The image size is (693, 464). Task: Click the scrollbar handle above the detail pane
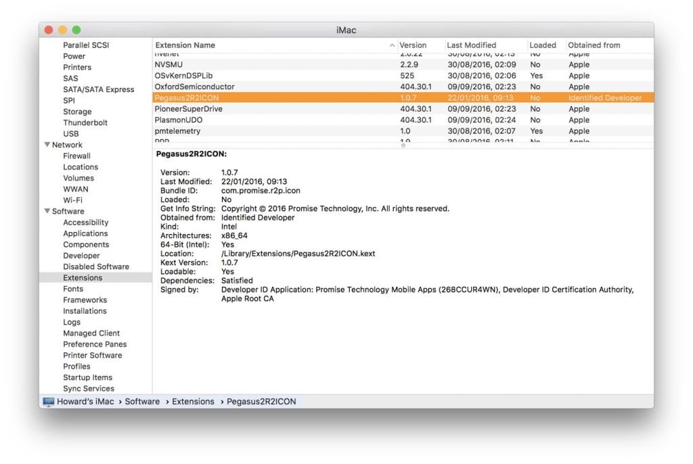(x=403, y=145)
